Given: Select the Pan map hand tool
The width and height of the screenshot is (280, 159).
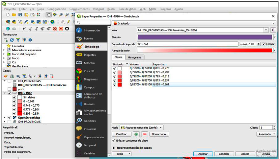Looking at the screenshot, I should click(x=48, y=15).
